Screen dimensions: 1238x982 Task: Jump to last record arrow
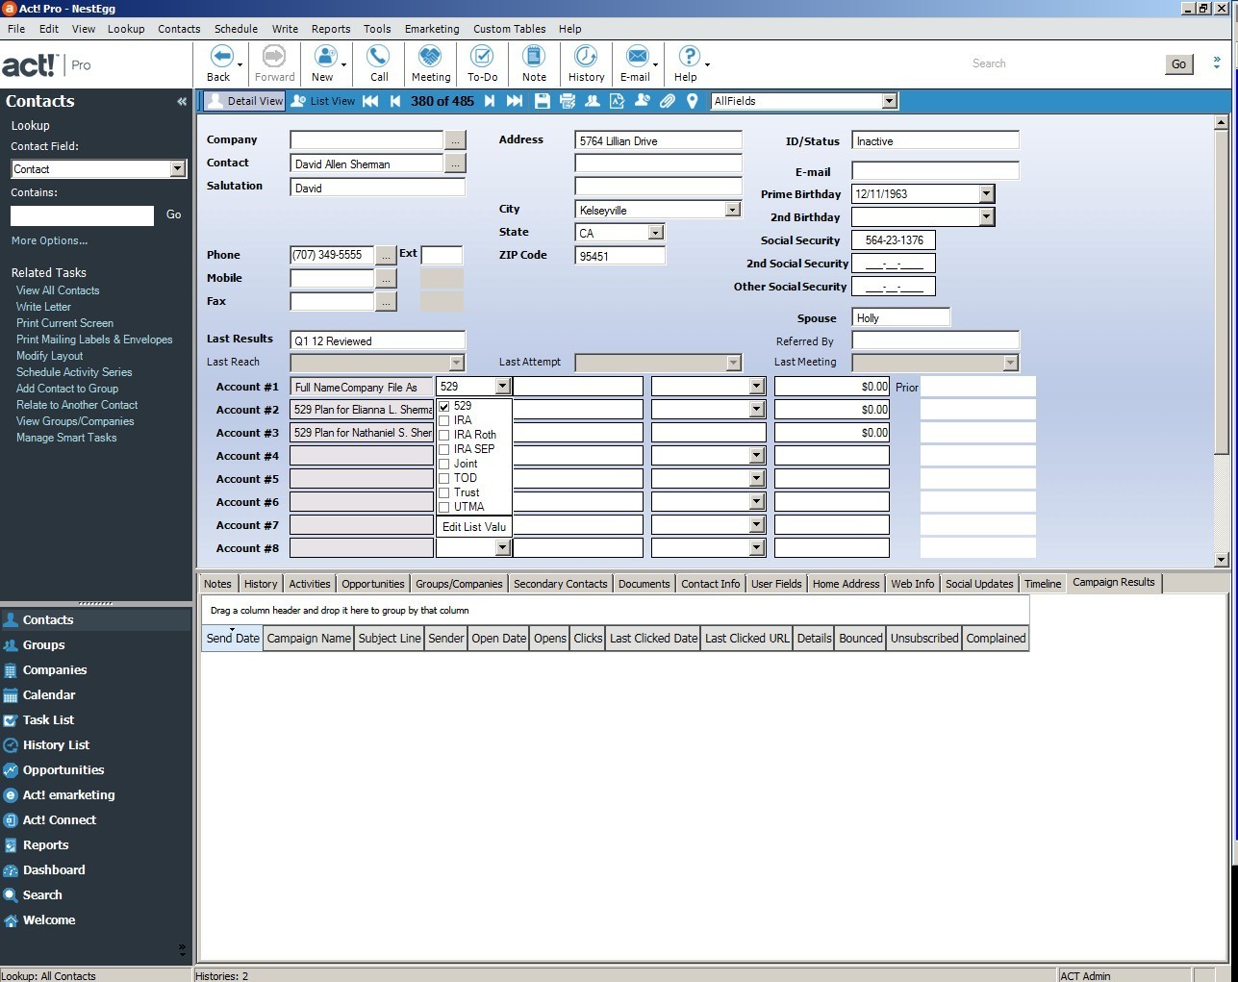[x=515, y=101]
